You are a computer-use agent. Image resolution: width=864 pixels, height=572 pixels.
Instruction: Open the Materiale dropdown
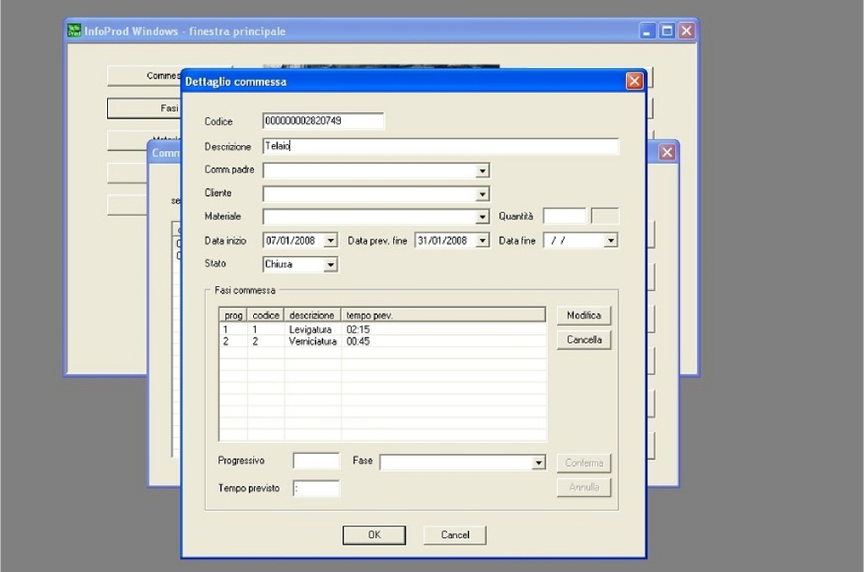[x=482, y=218]
